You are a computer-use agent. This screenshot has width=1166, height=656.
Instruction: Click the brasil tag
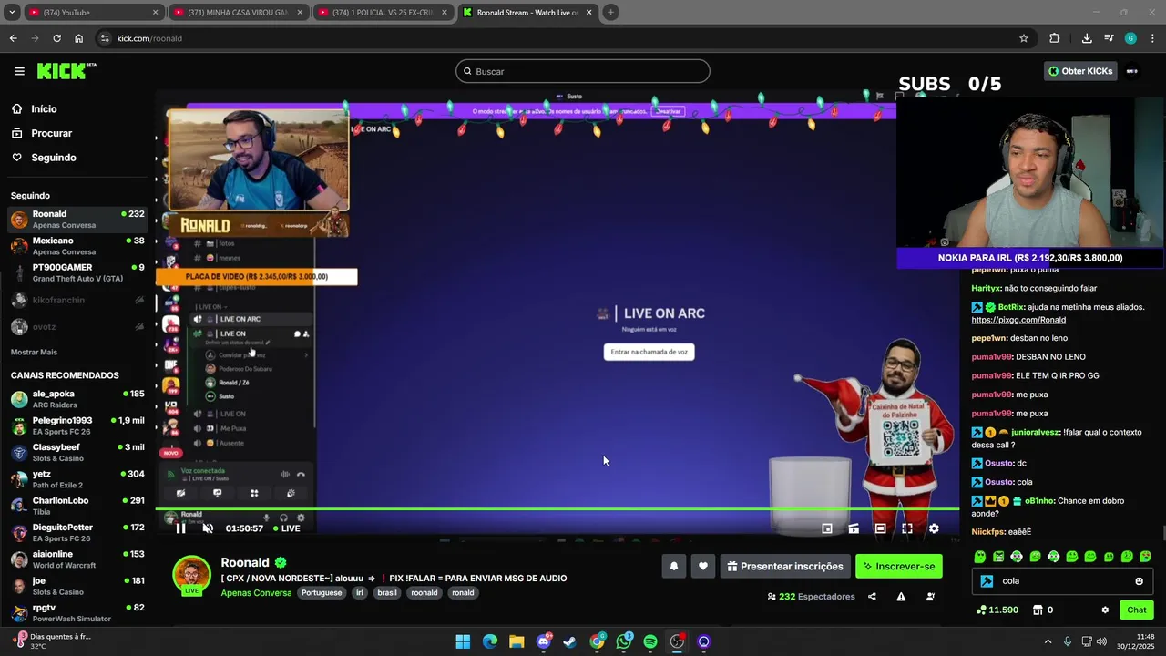(x=387, y=592)
